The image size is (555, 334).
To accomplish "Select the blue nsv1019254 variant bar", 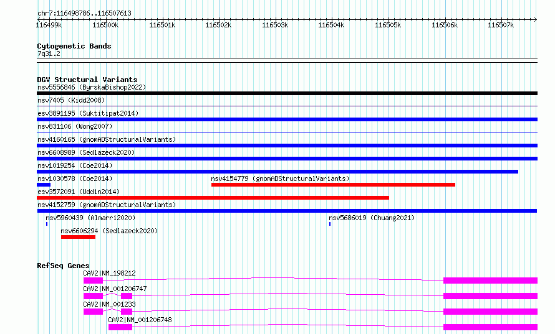I will 277,172.
